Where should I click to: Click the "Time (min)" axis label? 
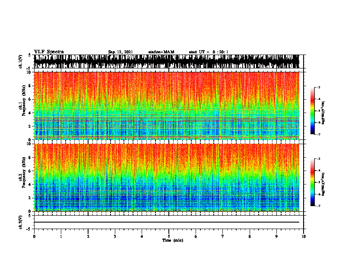(173, 240)
